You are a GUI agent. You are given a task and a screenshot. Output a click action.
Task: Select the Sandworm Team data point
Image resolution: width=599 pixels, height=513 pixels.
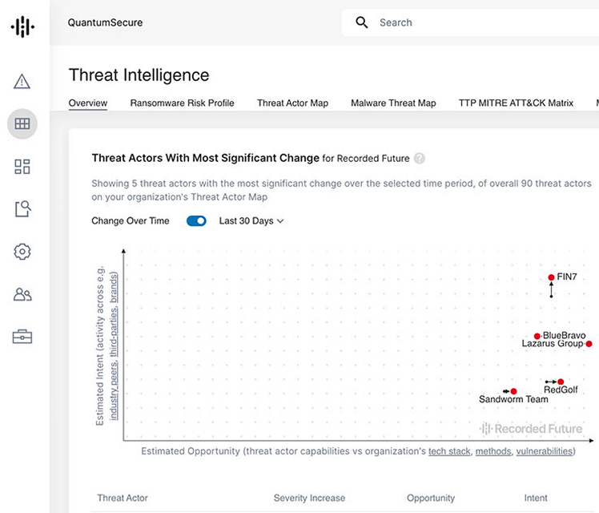[x=513, y=391]
